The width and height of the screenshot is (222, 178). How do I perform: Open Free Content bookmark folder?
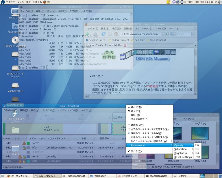click(x=156, y=40)
